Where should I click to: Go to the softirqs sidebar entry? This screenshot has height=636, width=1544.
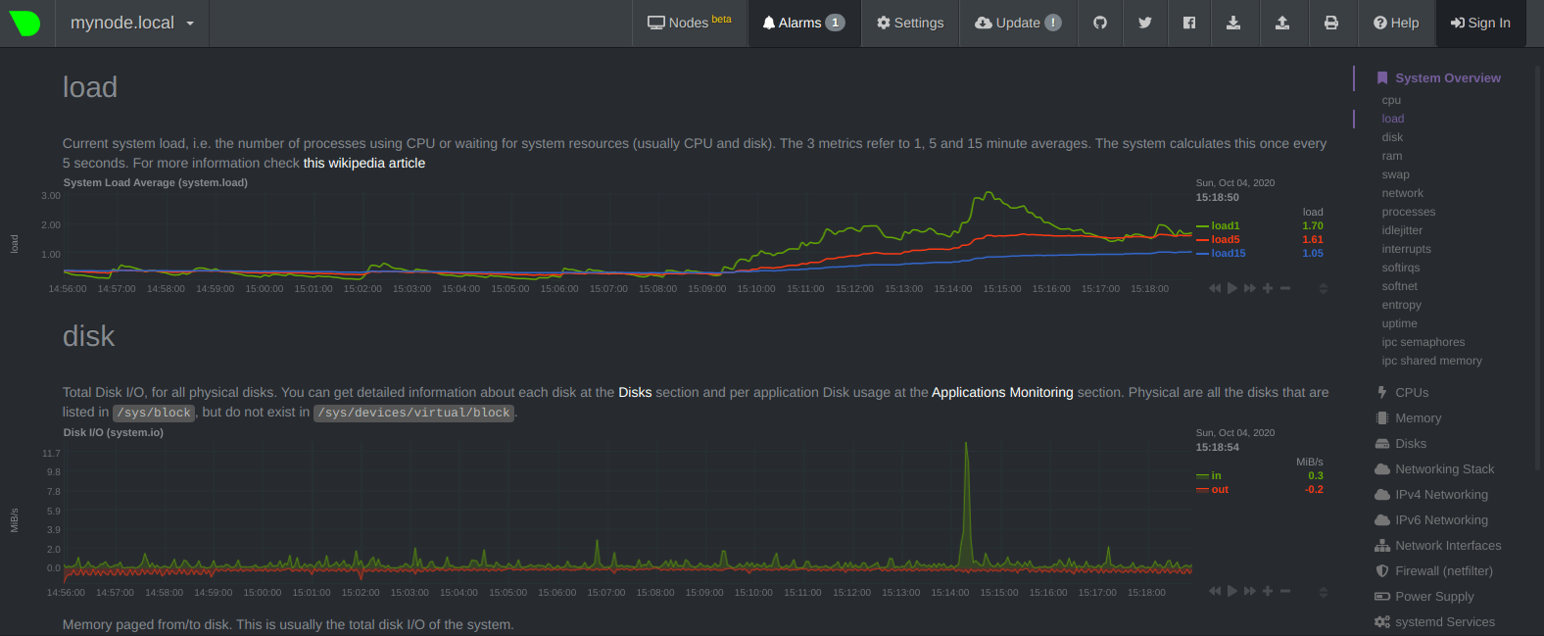(x=1400, y=268)
